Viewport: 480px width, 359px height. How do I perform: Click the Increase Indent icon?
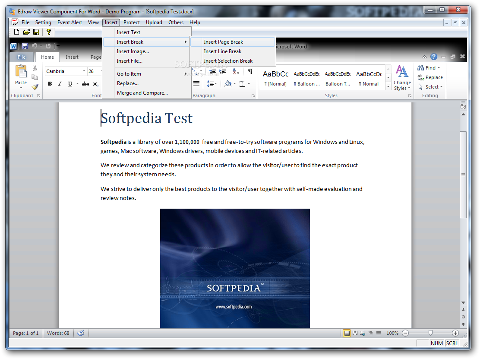tap(223, 71)
